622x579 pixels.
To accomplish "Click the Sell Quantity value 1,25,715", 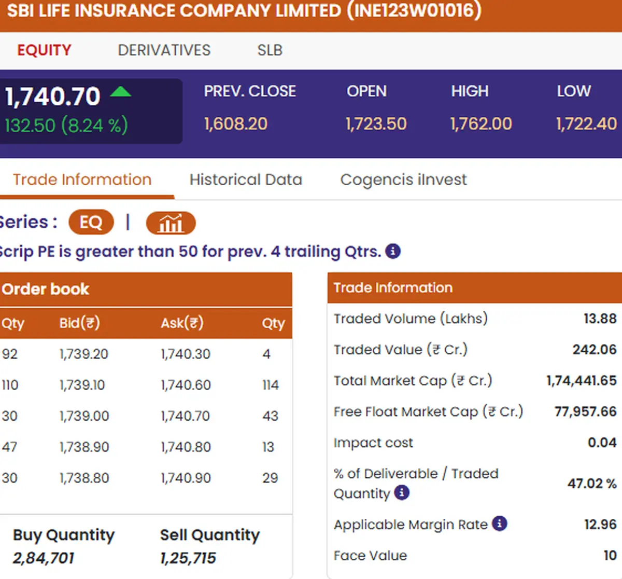I will (x=188, y=558).
